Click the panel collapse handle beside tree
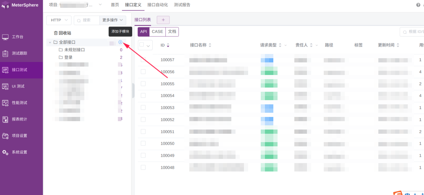 [133, 91]
